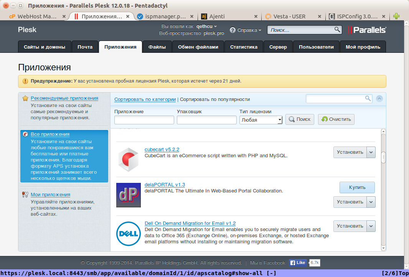Click the star icon for recommended applications
409x277 pixels.
click(x=25, y=98)
